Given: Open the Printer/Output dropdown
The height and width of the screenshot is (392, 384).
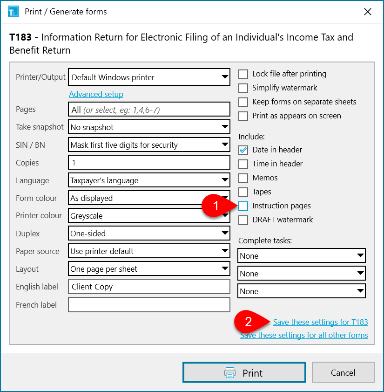Looking at the screenshot, I should (149, 77).
